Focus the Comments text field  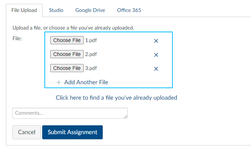(x=70, y=113)
